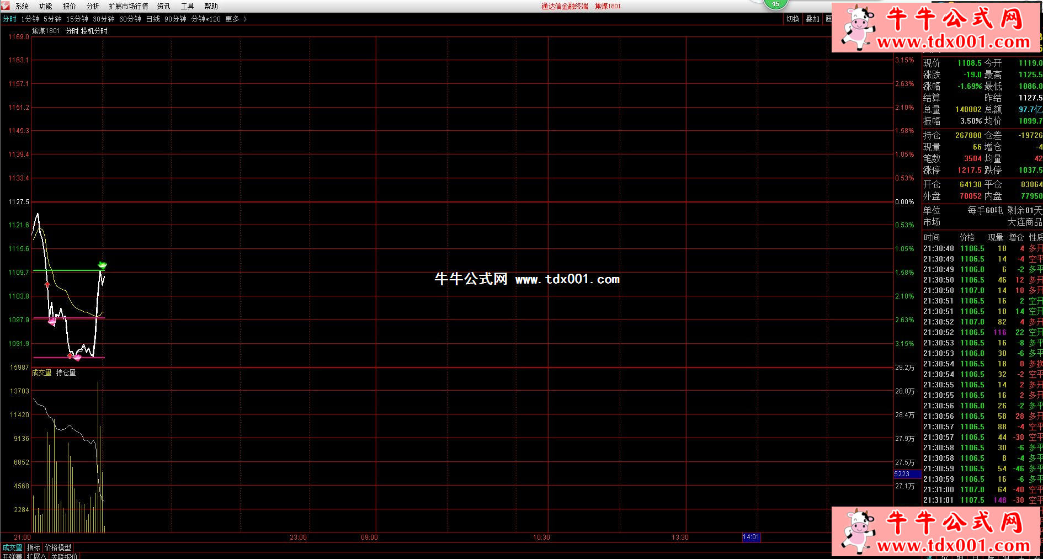Open the 扩展 expander at bottom
Screen dimensions: 1043x559
click(36, 556)
